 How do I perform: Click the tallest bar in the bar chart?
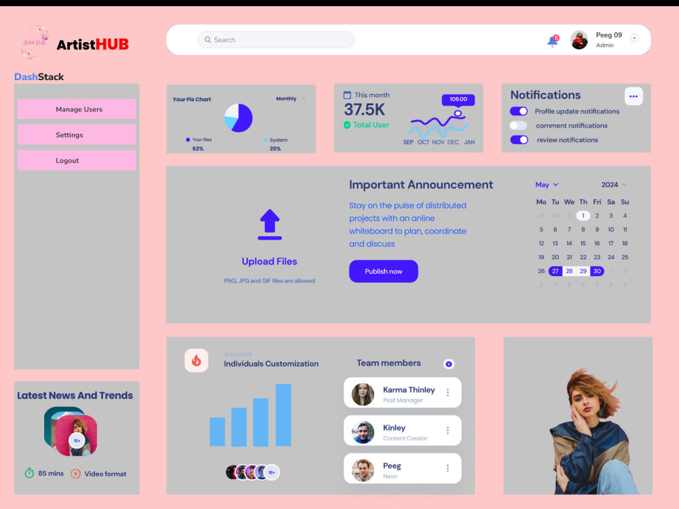(x=283, y=415)
